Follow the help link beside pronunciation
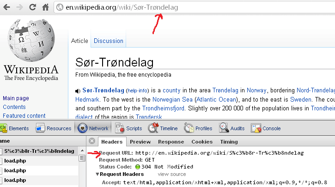 pos(133,90)
